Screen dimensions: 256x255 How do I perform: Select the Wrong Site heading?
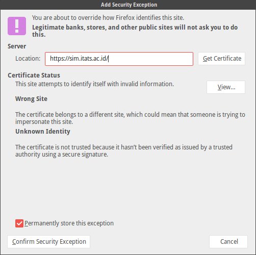point(31,99)
